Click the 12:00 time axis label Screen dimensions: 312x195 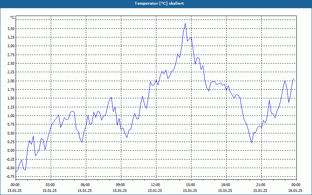tap(156, 185)
